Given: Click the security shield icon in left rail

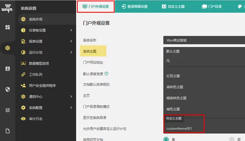Looking at the screenshot, I should click(x=8, y=89).
